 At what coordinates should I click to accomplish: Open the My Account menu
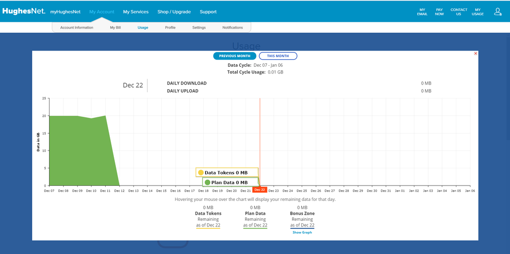pyautogui.click(x=102, y=12)
